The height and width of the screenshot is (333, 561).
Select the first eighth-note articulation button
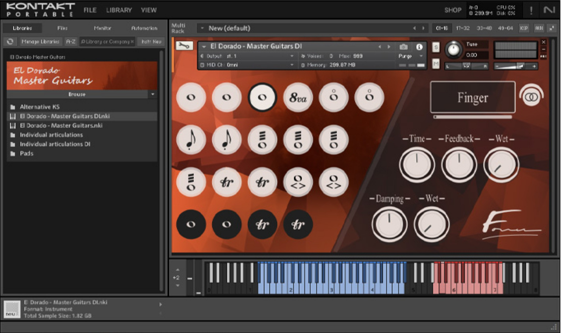[x=191, y=140]
